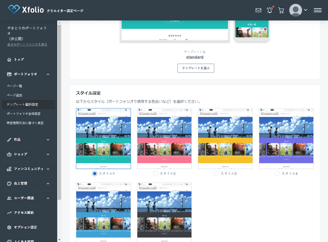Select the スタイル4 radio button
This screenshot has width=328, height=242.
tap(277, 173)
